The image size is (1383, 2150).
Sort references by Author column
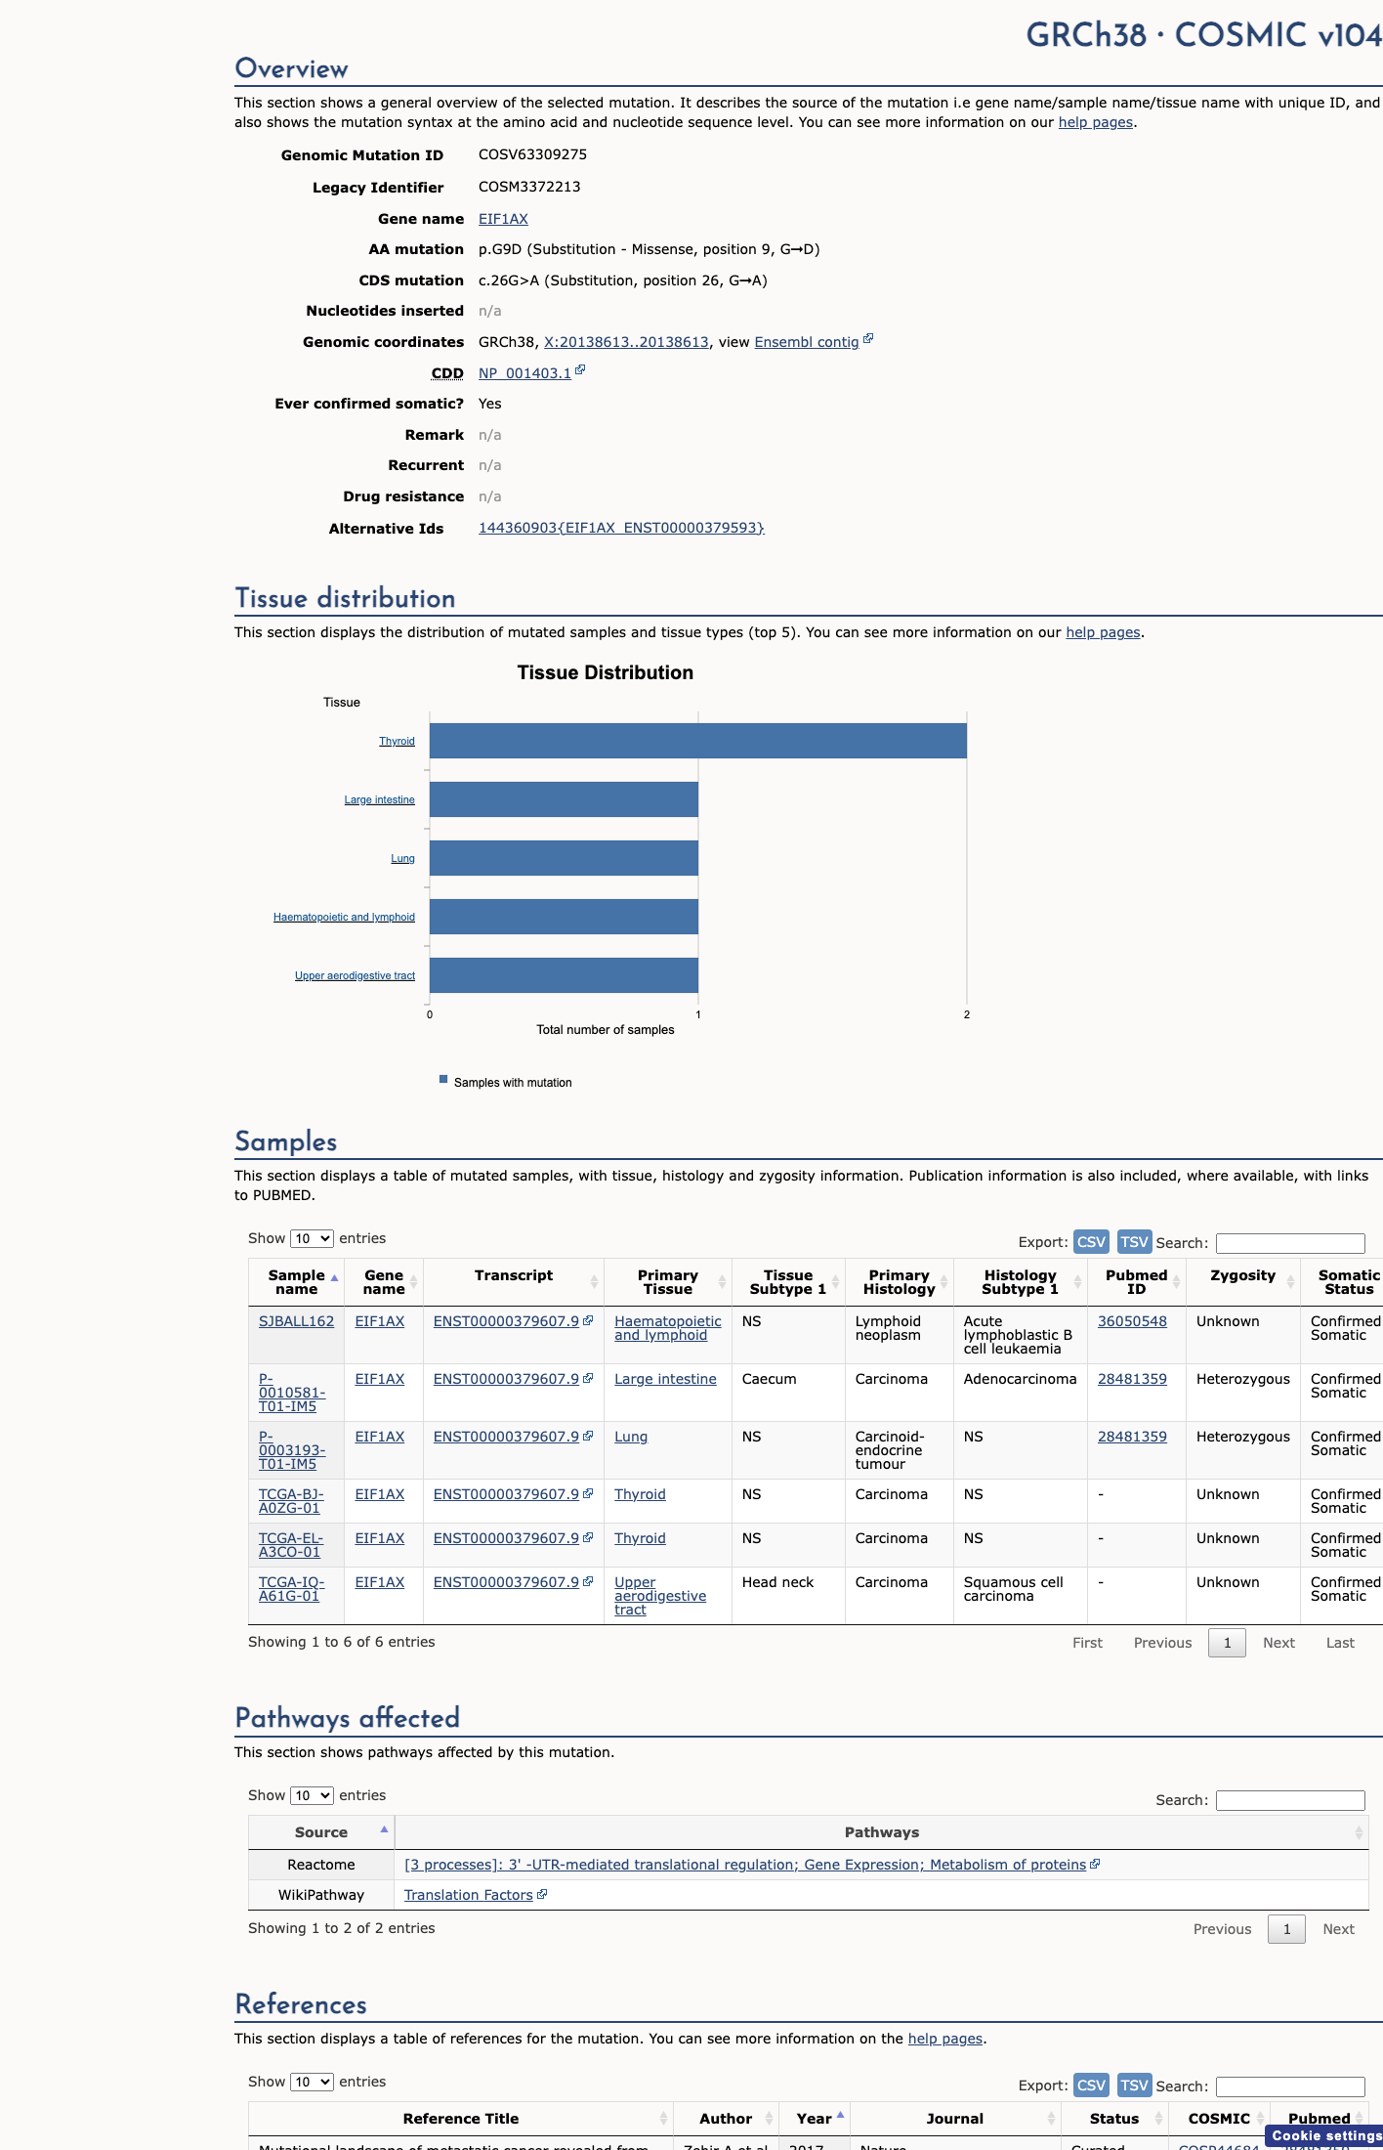coord(726,2119)
